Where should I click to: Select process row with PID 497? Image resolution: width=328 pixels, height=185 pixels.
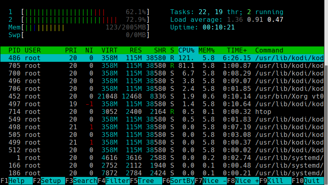[162, 104]
